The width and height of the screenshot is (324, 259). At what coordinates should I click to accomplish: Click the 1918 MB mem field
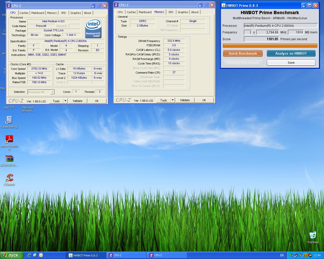tap(296, 32)
